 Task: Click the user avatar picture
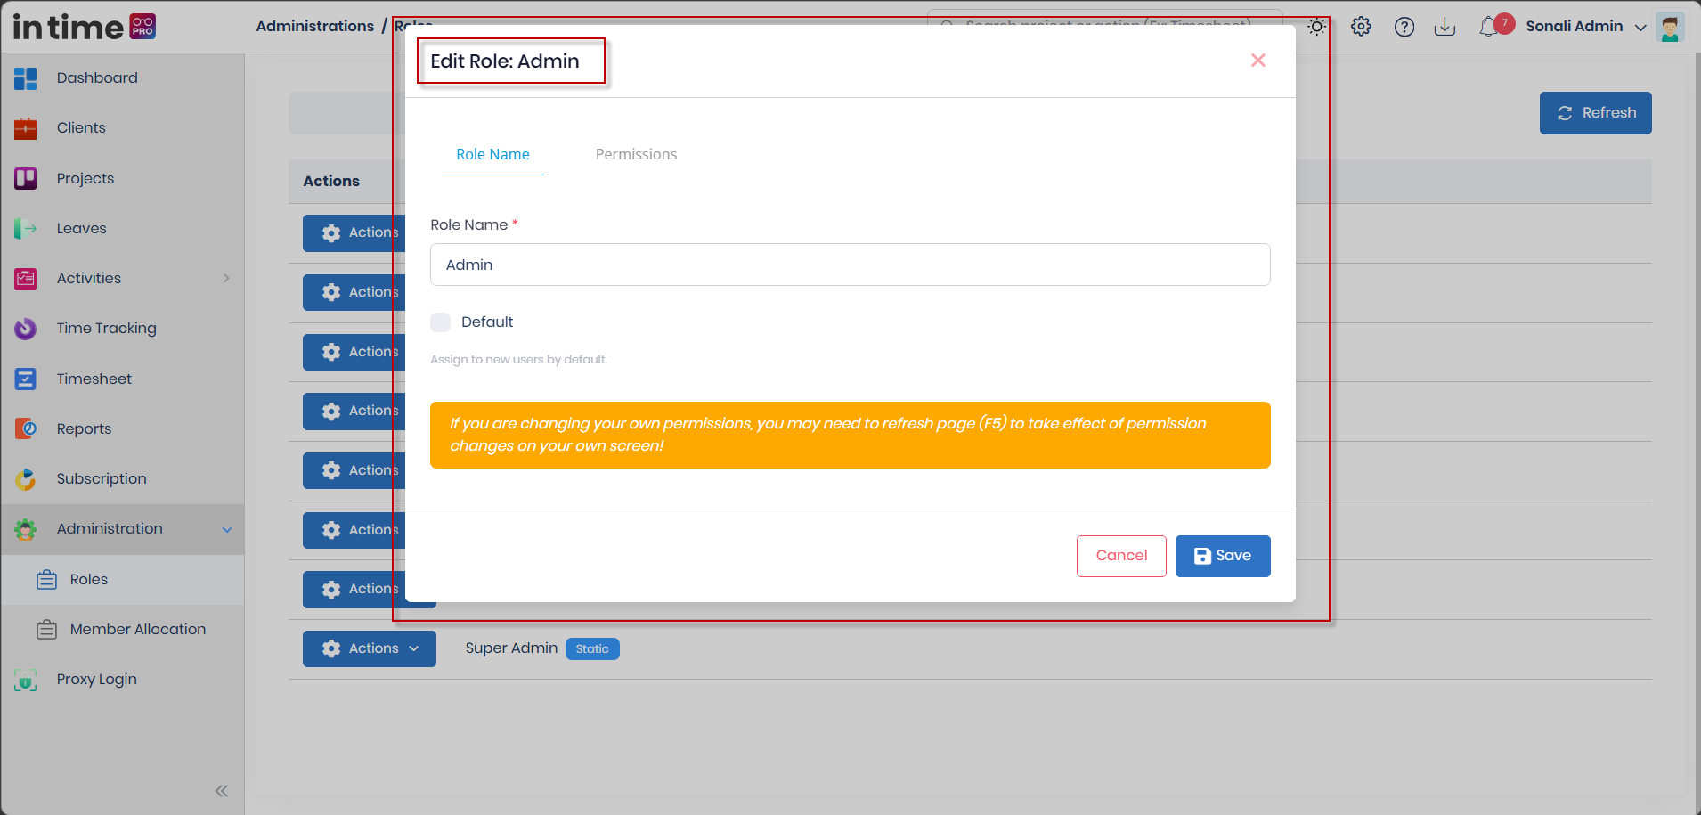[1670, 27]
